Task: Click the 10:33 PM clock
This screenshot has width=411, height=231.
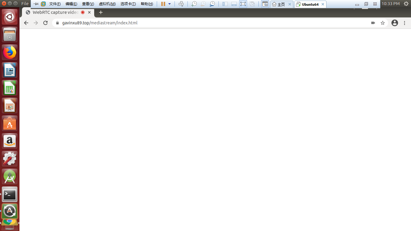Action: click(391, 4)
